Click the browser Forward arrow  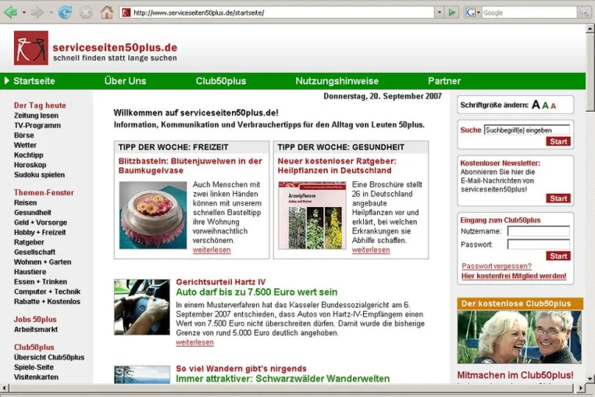37,13
